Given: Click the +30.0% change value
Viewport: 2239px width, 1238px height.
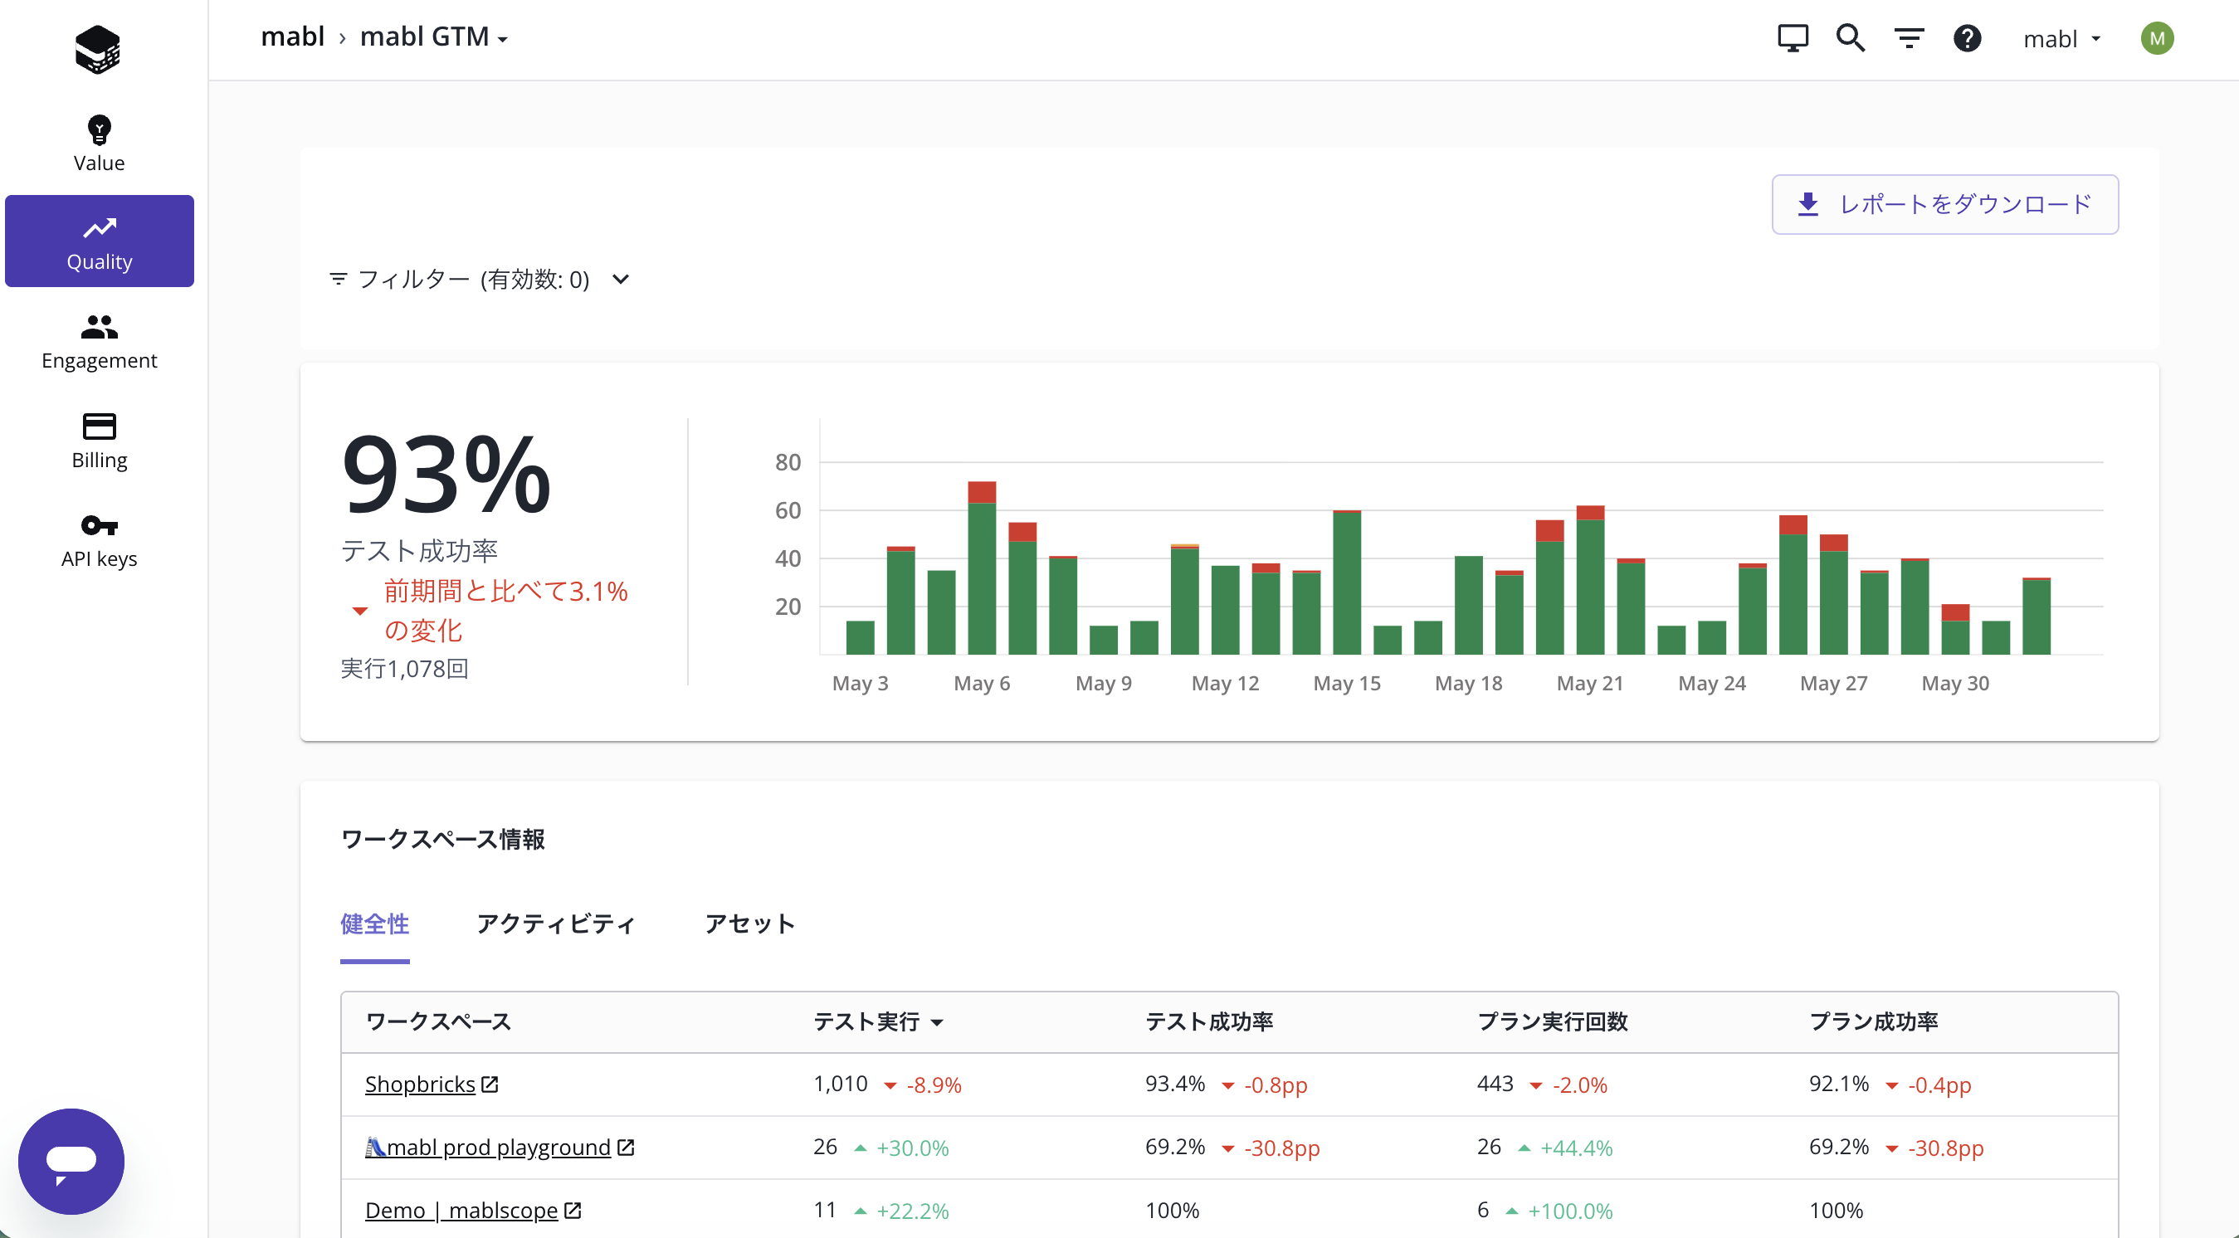Looking at the screenshot, I should pyautogui.click(x=912, y=1148).
